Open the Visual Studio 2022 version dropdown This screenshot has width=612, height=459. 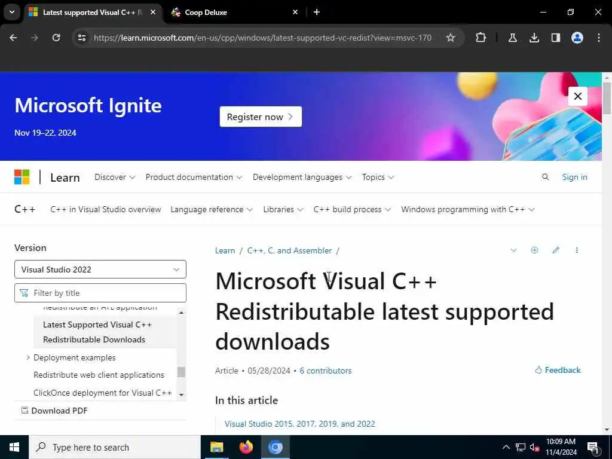(100, 270)
